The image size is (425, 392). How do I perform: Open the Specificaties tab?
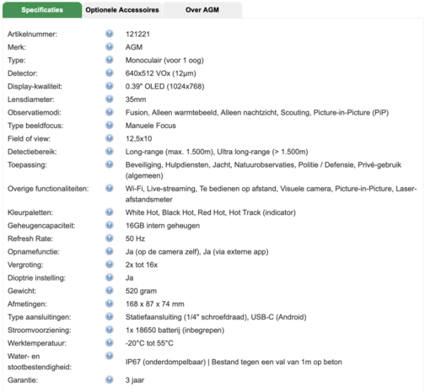pos(42,10)
